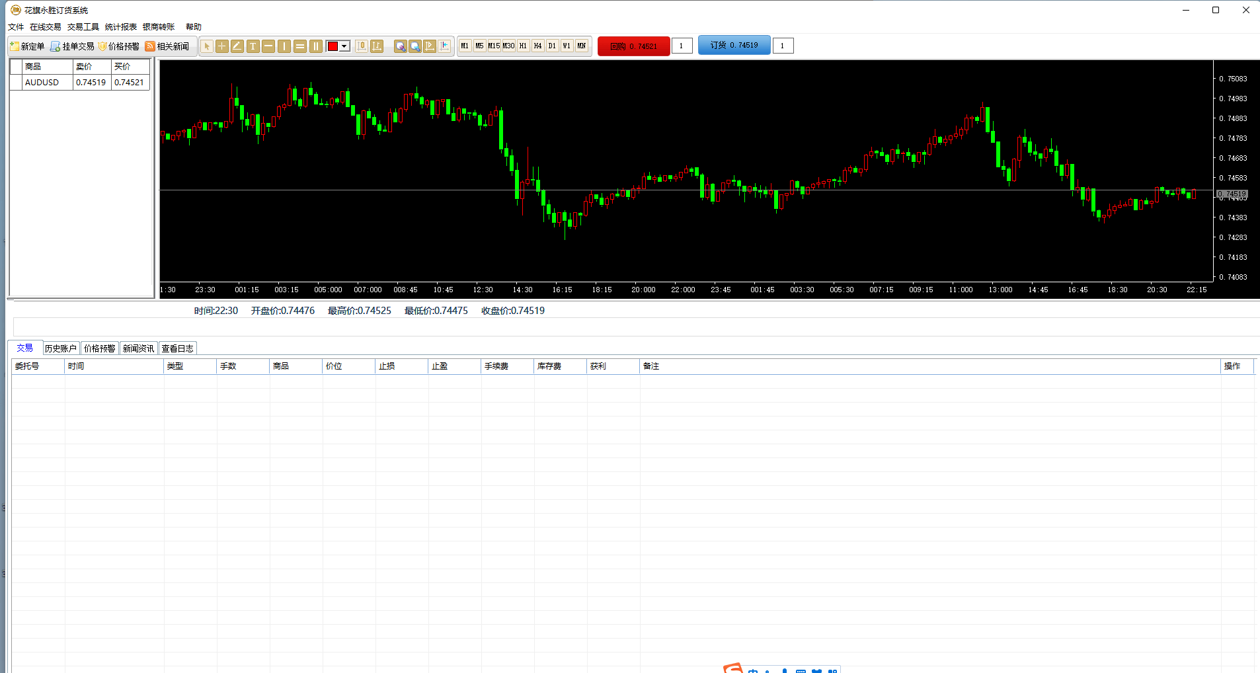Switch to M30 timeframe

(508, 46)
